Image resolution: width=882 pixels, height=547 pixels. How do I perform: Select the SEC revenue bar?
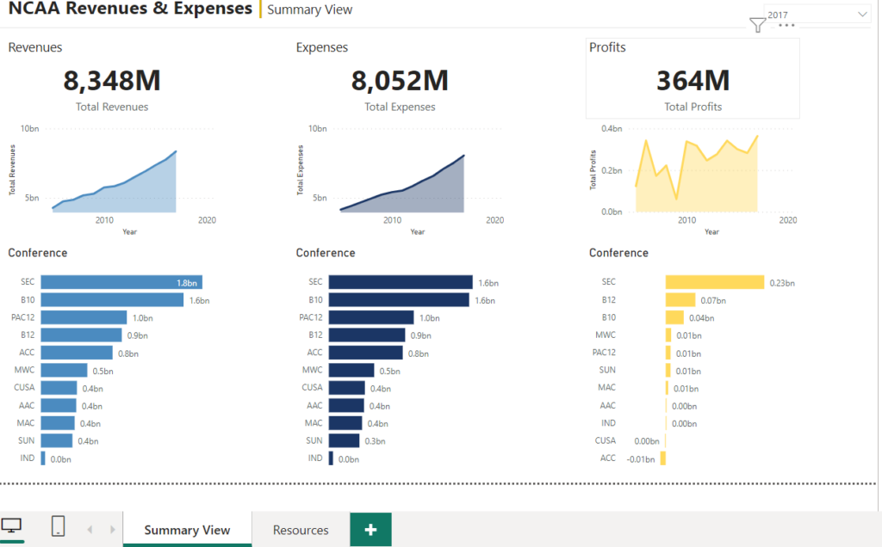[121, 282]
